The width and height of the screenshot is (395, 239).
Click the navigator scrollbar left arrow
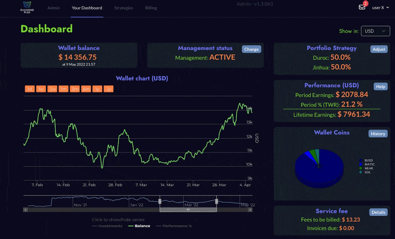pyautogui.click(x=25, y=210)
